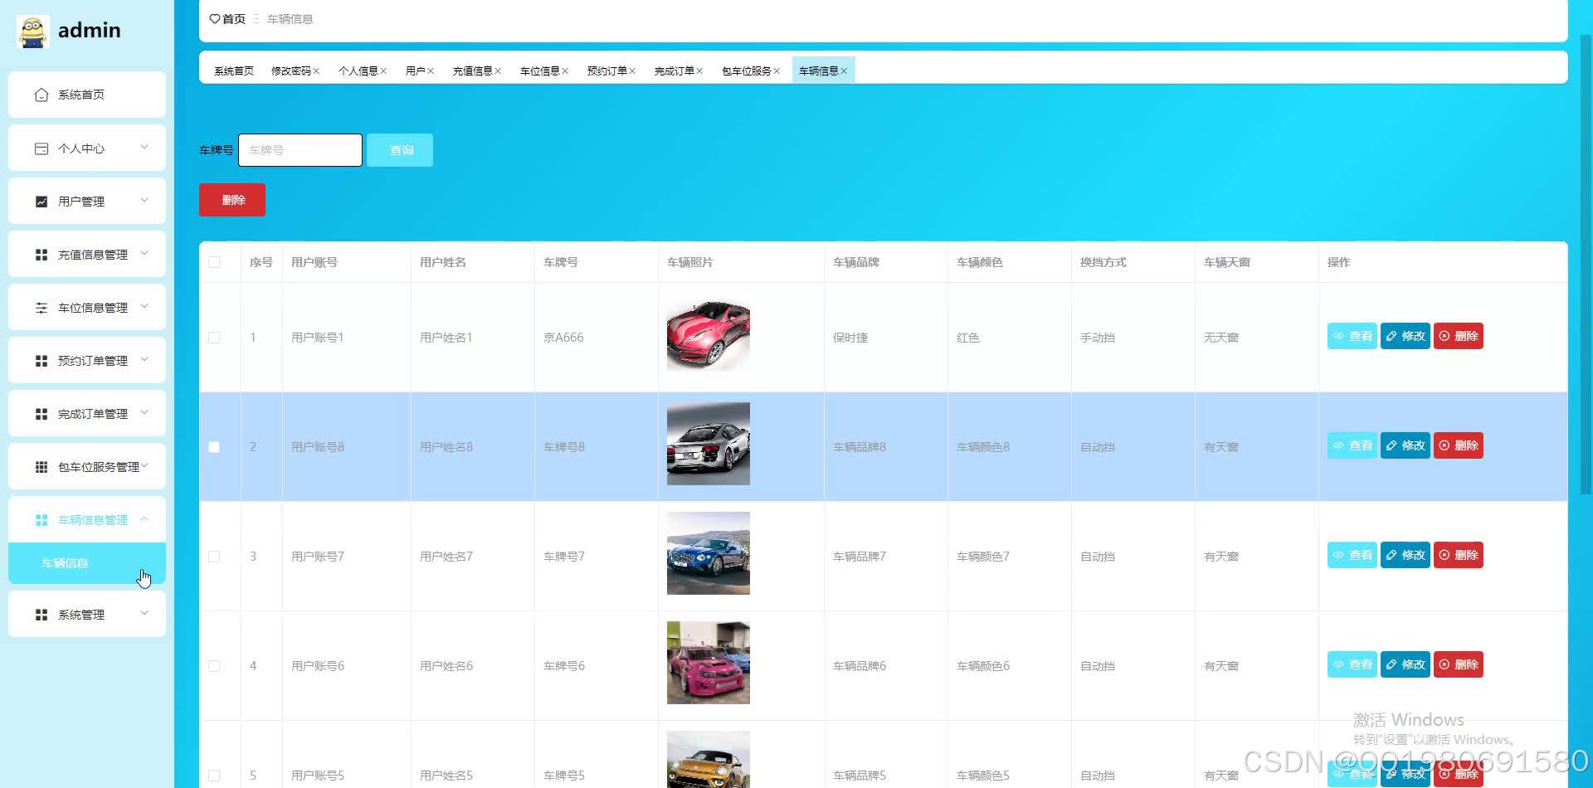
Task: Click the admin minion avatar icon
Action: pos(32,31)
